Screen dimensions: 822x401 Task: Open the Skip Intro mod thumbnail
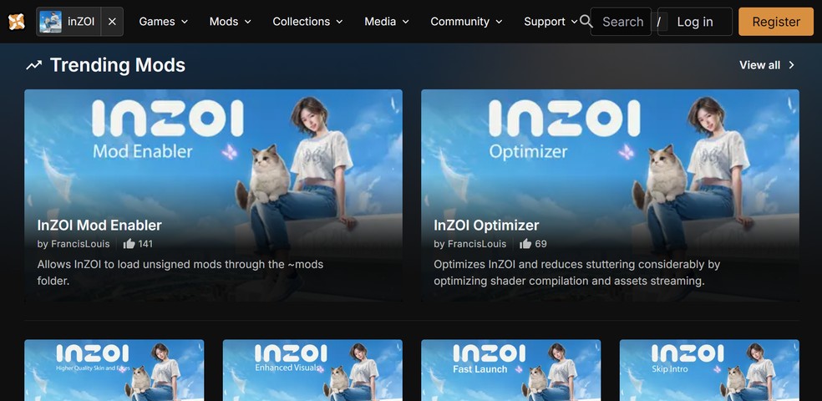[709, 370]
